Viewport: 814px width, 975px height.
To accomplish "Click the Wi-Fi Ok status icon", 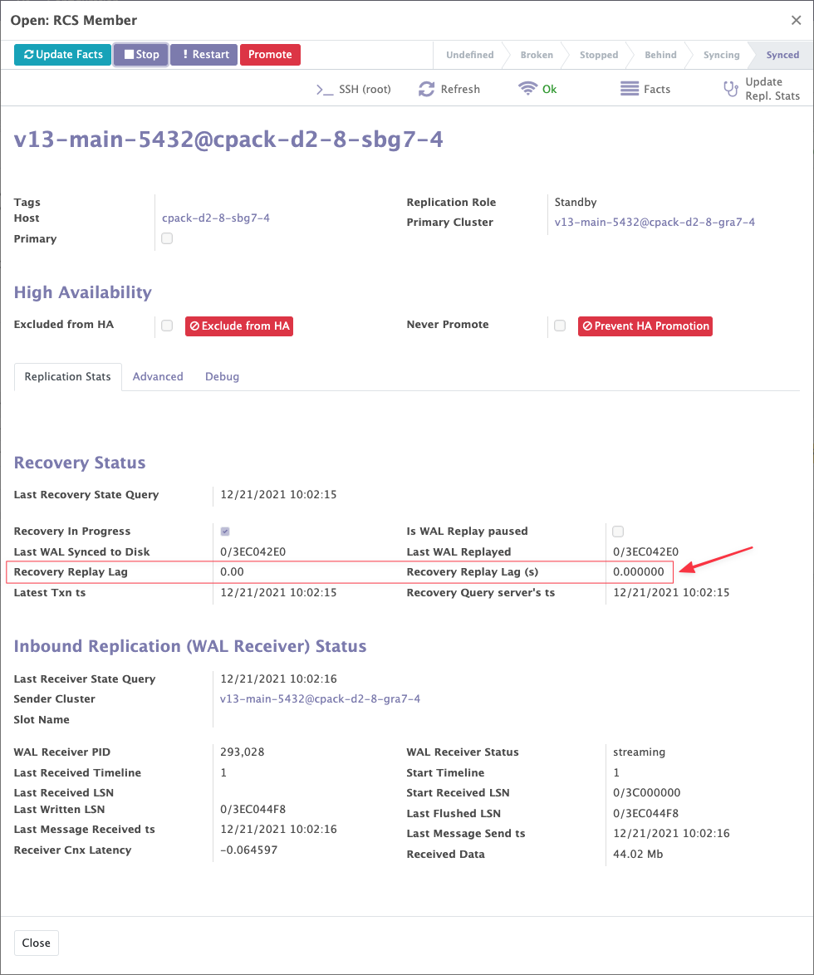I will [x=527, y=89].
